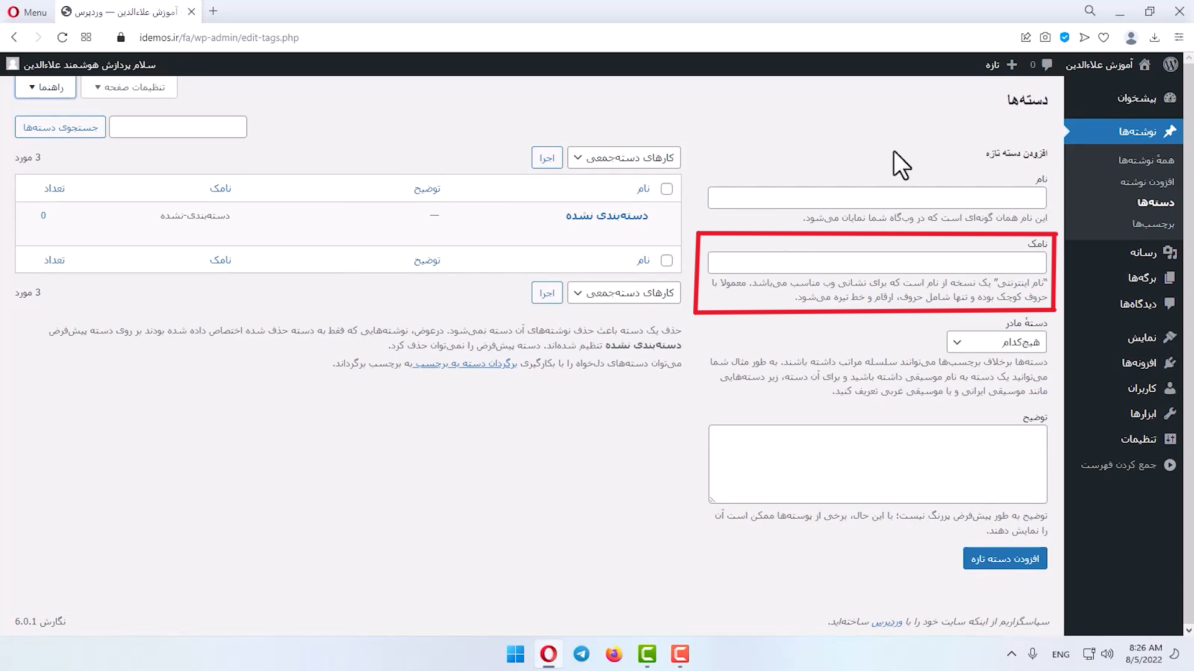Open top کارهای دسته‌جمعی bulk actions dropdown
This screenshot has height=671, width=1194.
624,157
